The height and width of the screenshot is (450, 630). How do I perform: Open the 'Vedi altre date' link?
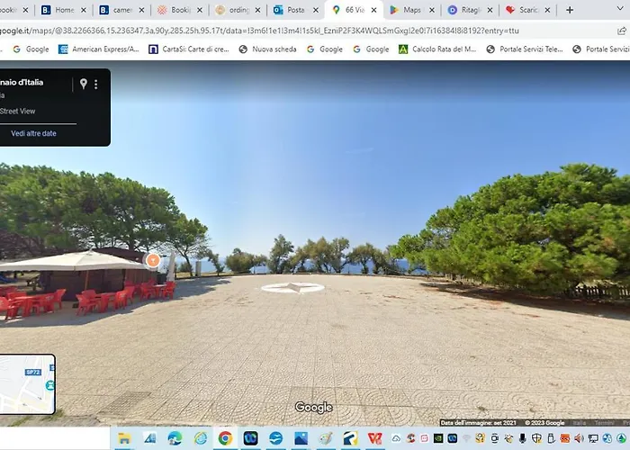[33, 133]
